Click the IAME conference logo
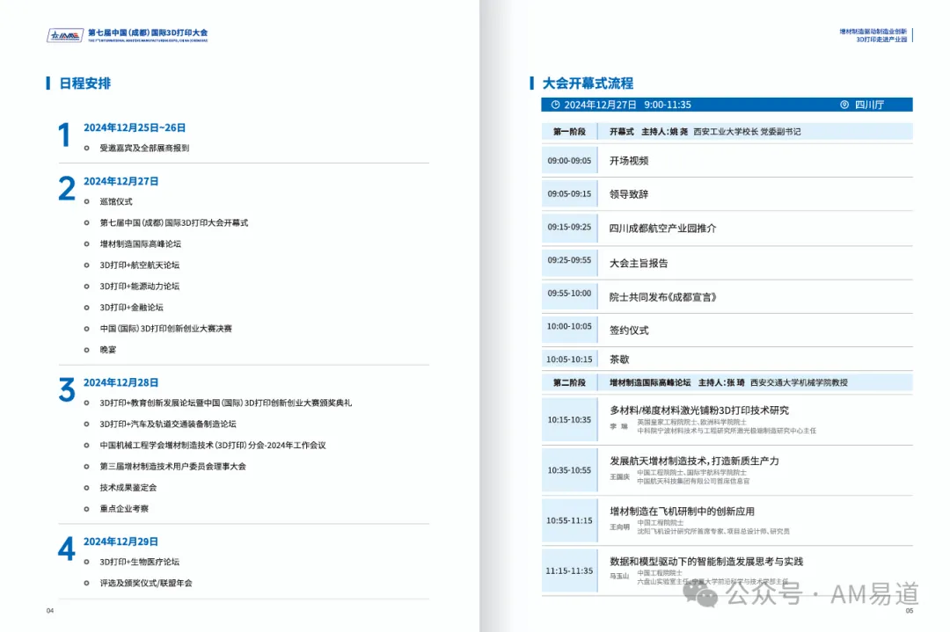 (x=65, y=35)
